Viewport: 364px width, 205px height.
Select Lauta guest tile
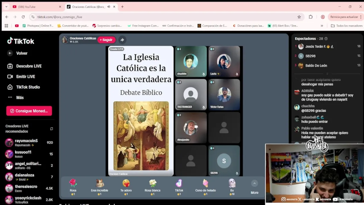coord(224,61)
